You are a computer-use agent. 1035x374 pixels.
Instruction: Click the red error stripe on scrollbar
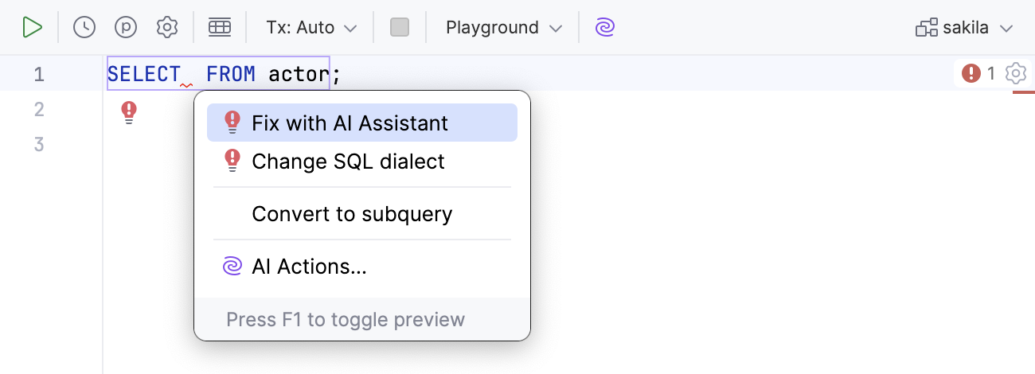pyautogui.click(x=1023, y=92)
